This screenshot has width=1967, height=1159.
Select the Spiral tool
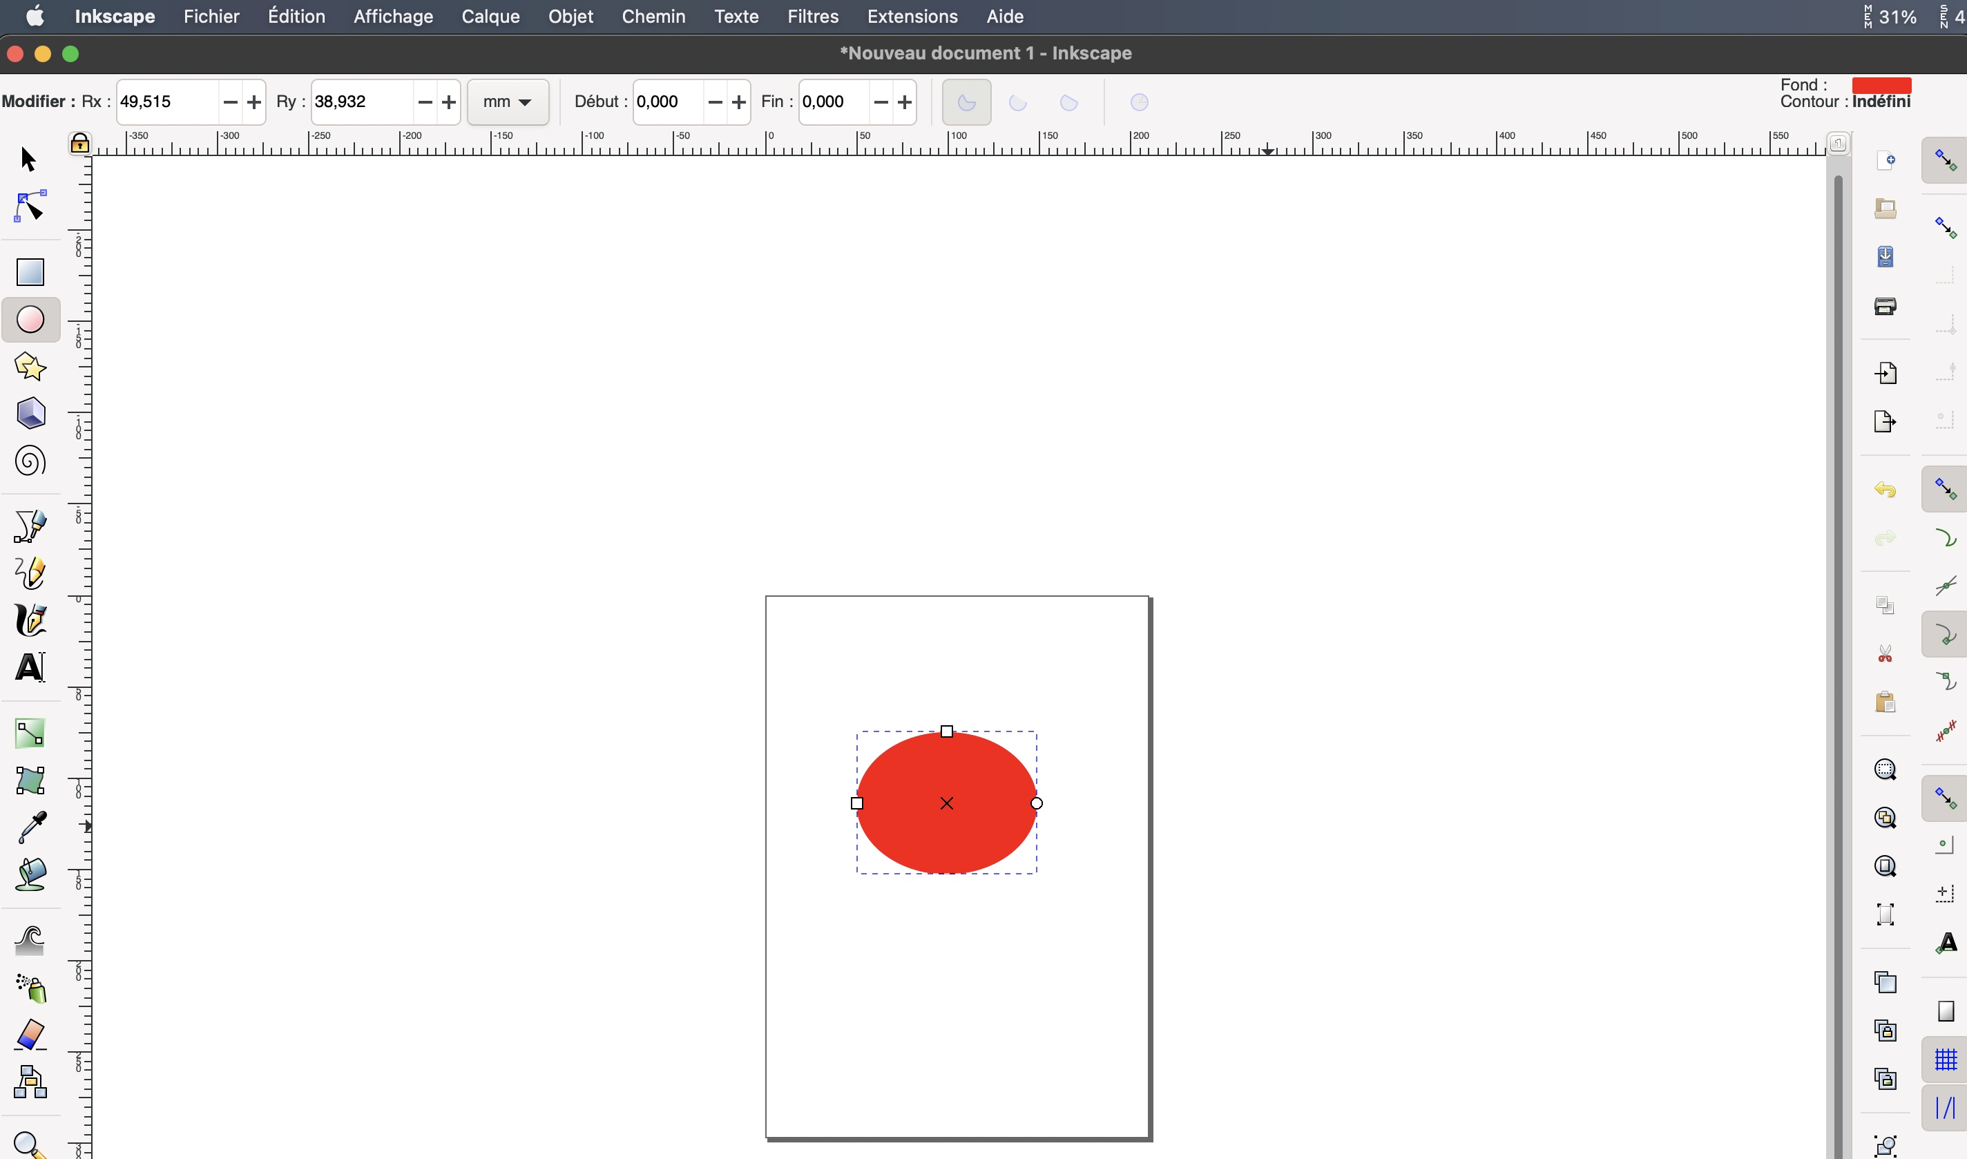pos(30,461)
